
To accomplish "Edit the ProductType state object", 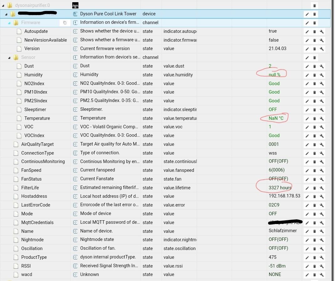I will click(307, 258).
